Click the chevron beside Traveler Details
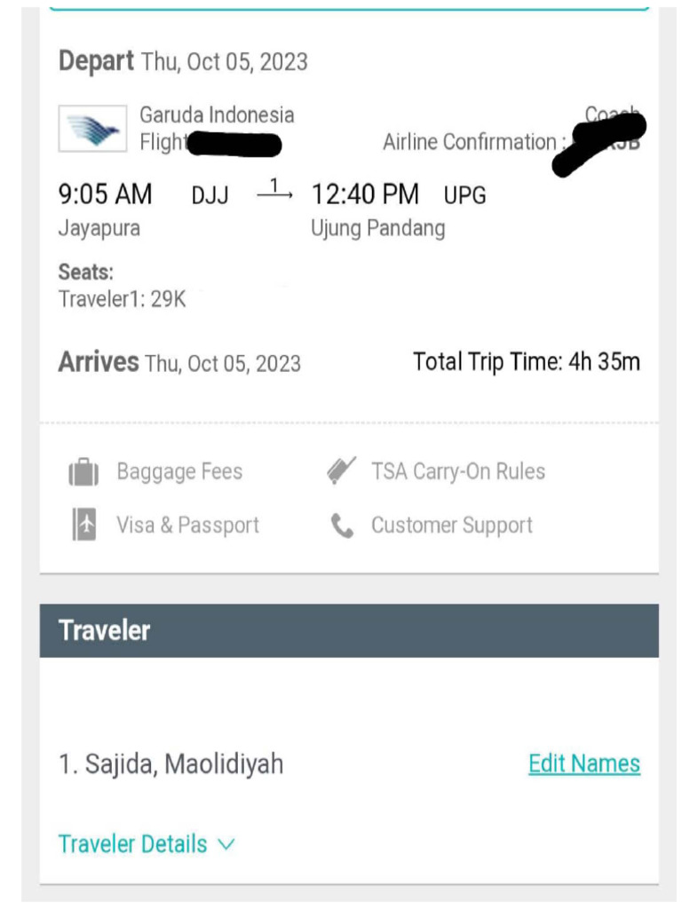Image resolution: width=682 pixels, height=909 pixels. pyautogui.click(x=226, y=845)
